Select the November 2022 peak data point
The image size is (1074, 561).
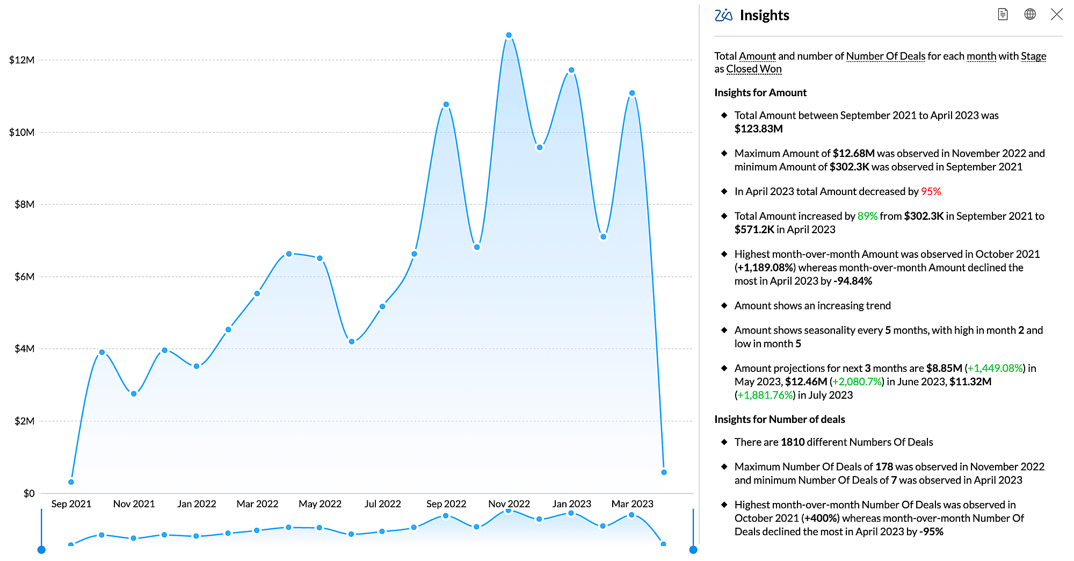click(x=509, y=35)
